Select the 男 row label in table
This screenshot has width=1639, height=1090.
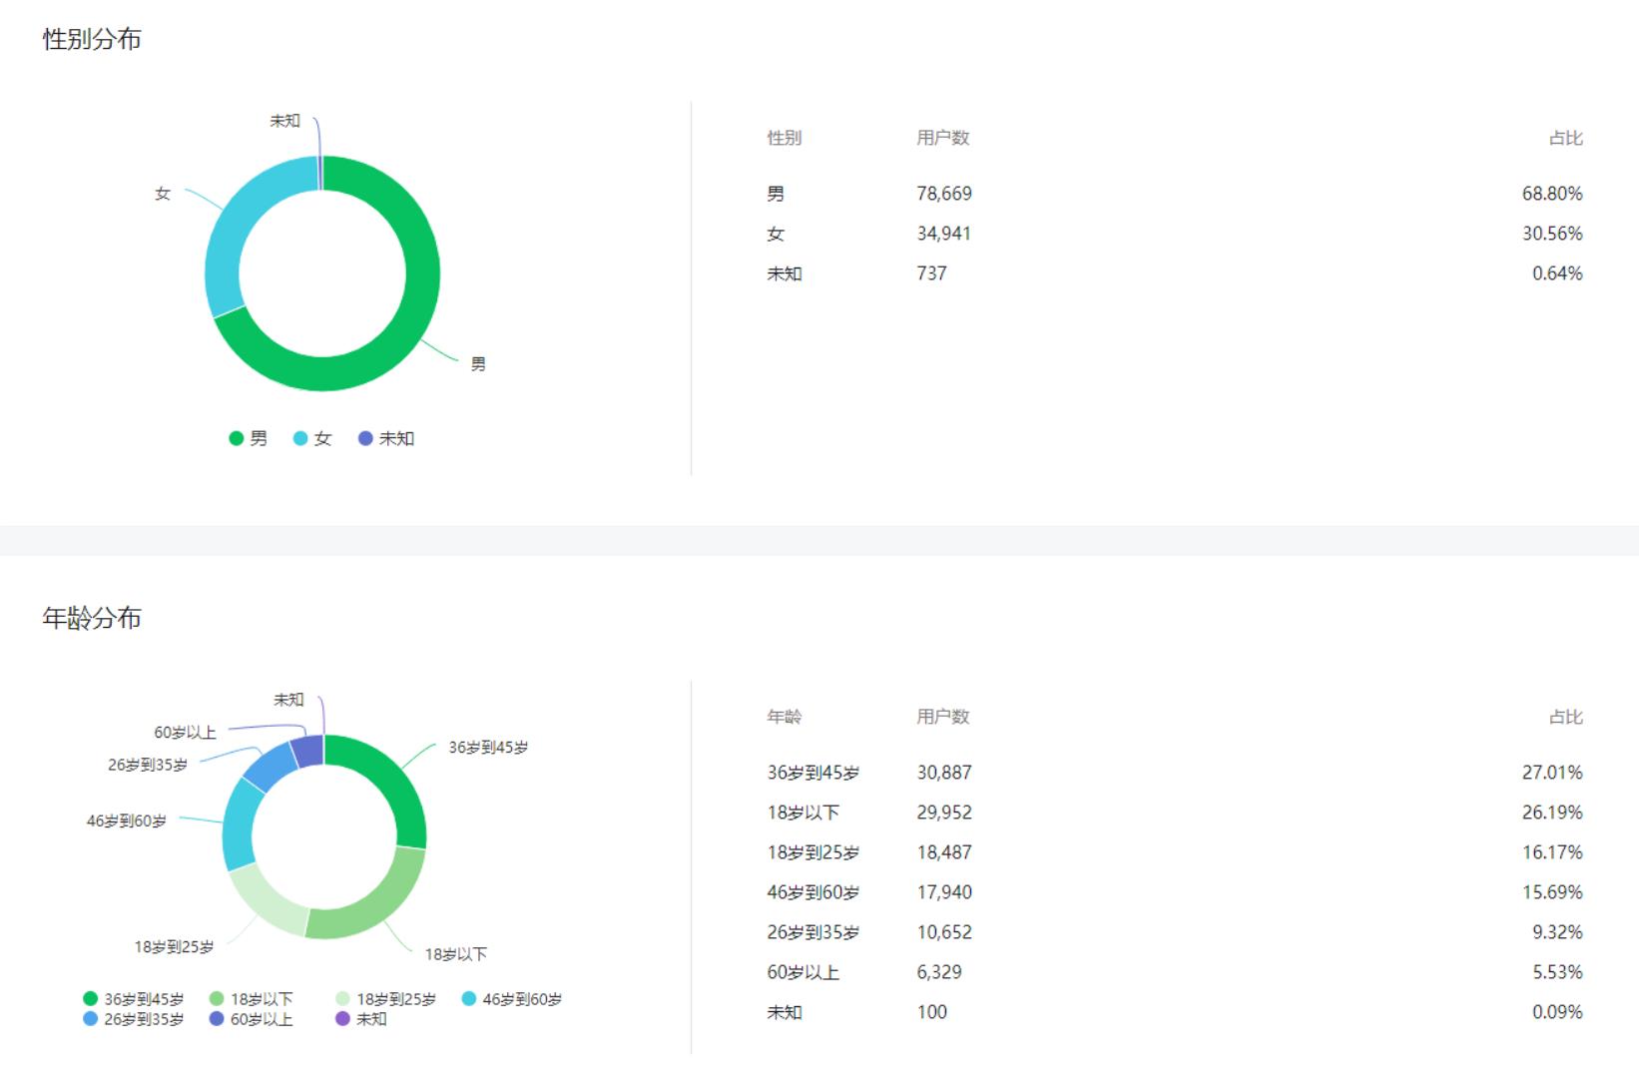point(776,194)
